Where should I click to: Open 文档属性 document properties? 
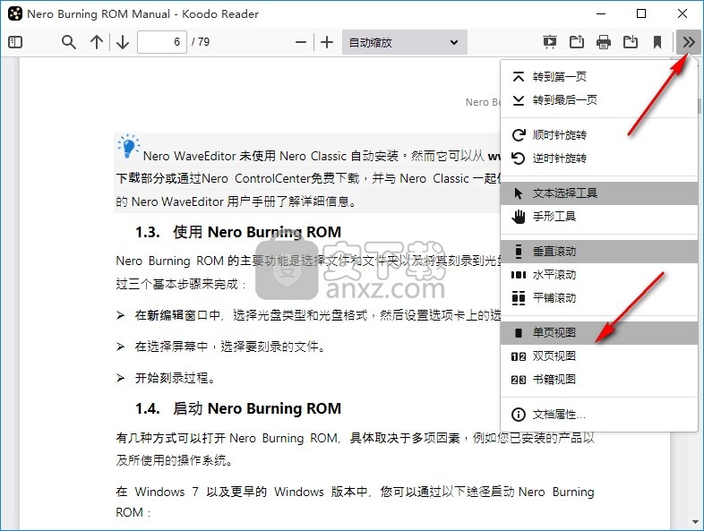tap(599, 415)
